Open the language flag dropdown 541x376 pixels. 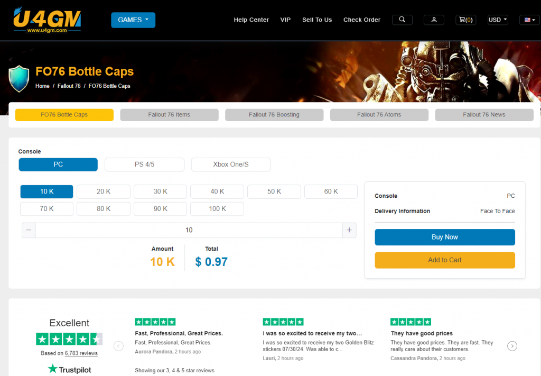[529, 20]
